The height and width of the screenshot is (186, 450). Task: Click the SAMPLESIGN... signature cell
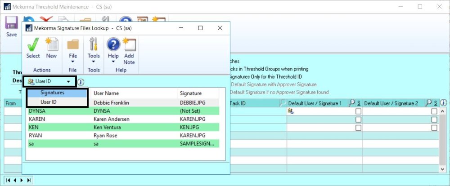[x=197, y=144]
